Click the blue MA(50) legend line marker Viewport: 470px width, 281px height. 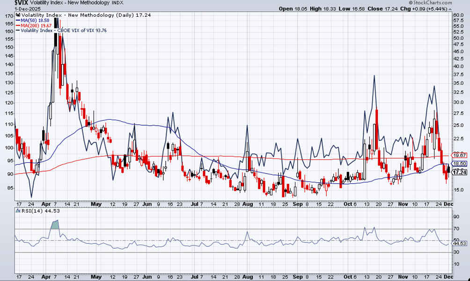pos(18,20)
